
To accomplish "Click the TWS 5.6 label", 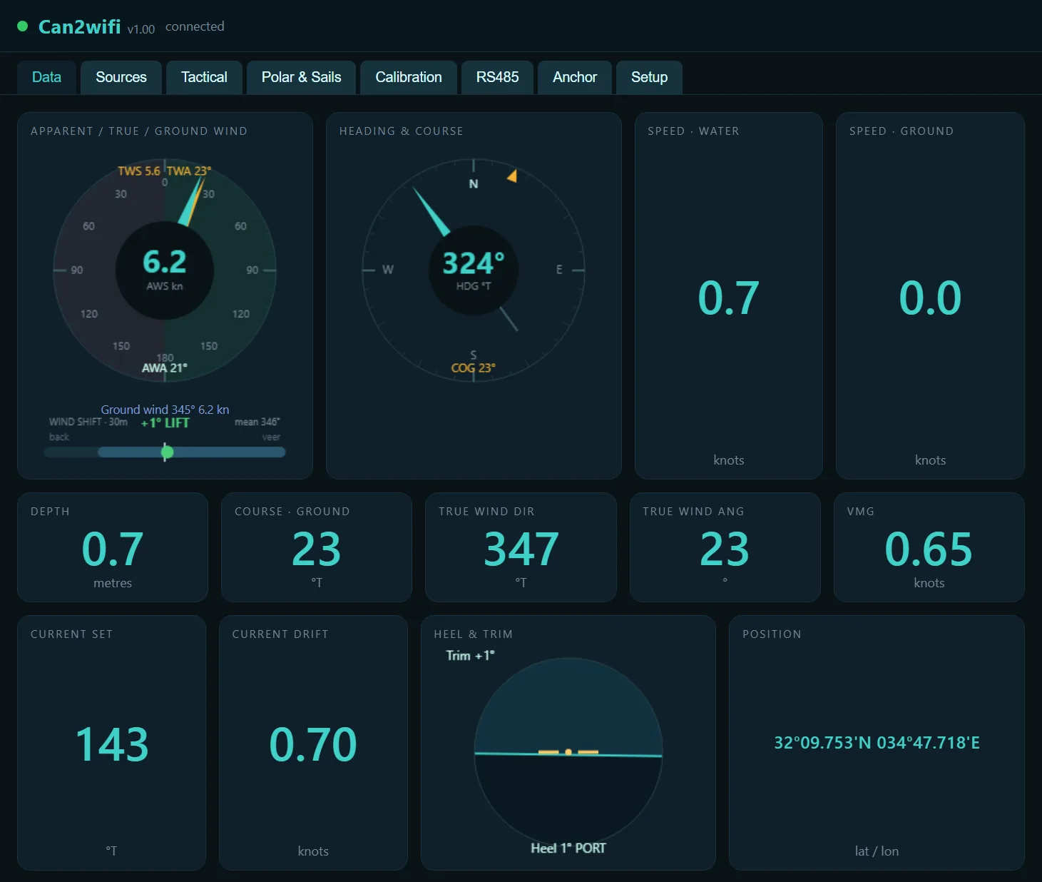I will click(139, 171).
